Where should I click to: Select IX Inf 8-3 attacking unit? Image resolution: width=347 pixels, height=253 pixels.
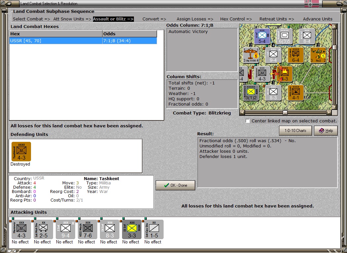pyautogui.click(x=110, y=229)
